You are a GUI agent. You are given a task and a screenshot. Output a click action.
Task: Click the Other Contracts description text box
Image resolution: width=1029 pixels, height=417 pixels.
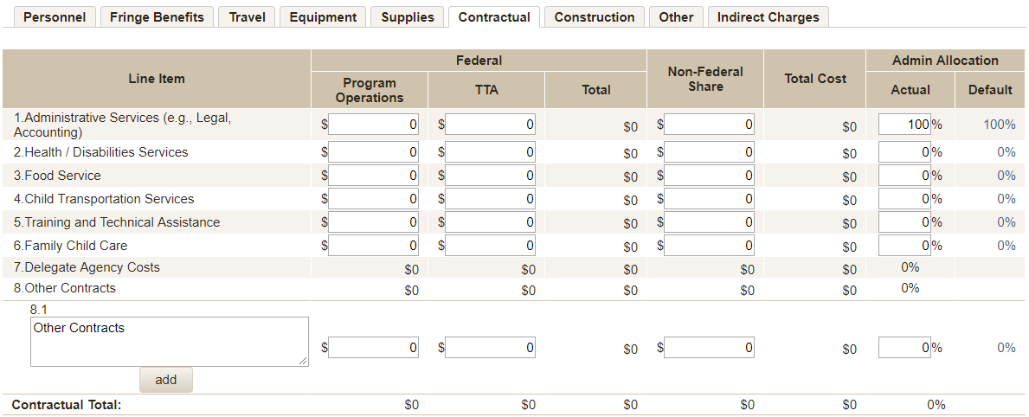click(x=169, y=340)
